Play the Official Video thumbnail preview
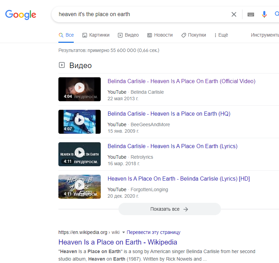Screen dimensions: 279x263 pyautogui.click(x=80, y=89)
